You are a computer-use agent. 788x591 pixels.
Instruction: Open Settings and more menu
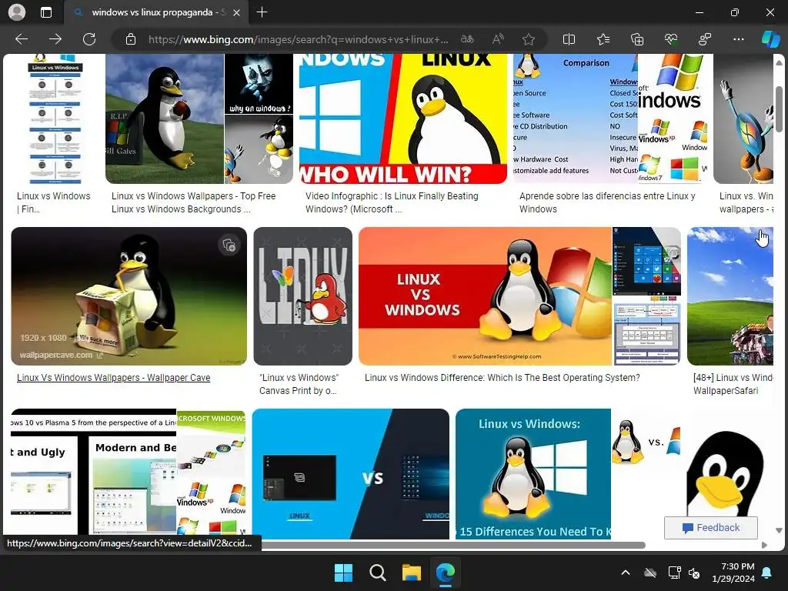click(x=738, y=39)
